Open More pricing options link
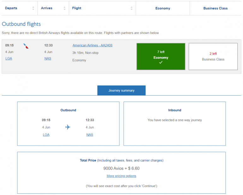The height and width of the screenshot is (195, 243). [x=121, y=176]
